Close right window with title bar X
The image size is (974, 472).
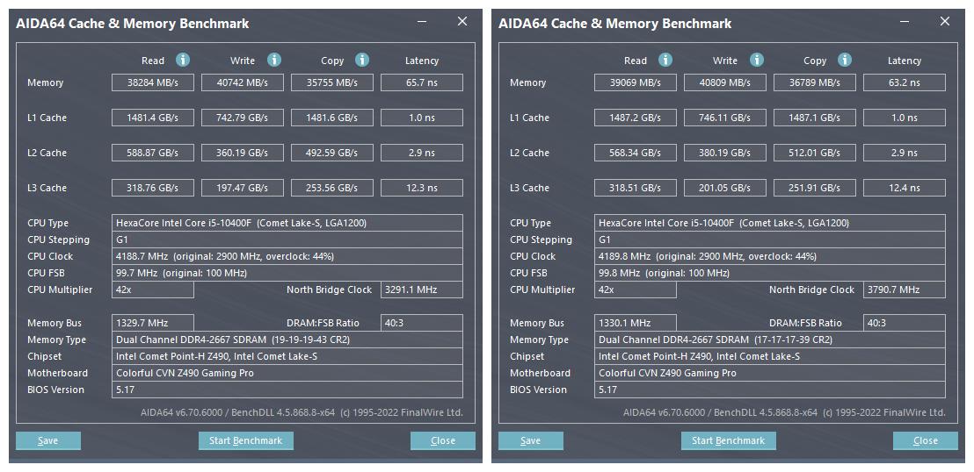[x=945, y=22]
